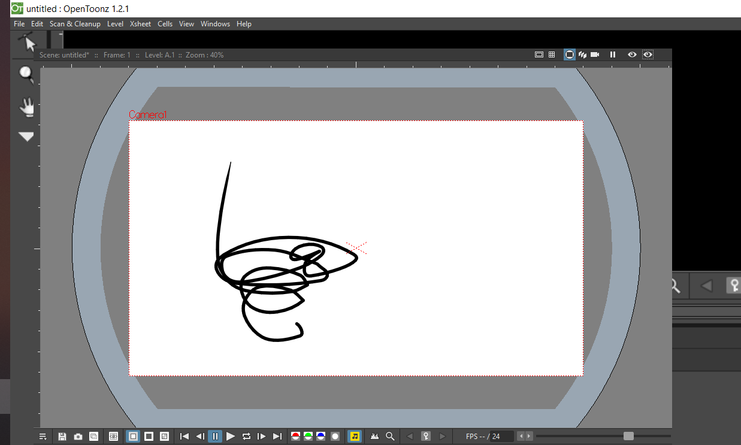
Task: Select the checkered background icon
Action: [165, 437]
